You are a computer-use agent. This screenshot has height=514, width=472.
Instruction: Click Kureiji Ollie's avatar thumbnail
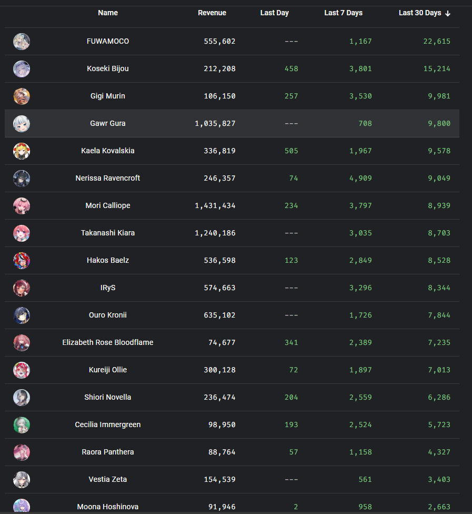[x=22, y=370]
